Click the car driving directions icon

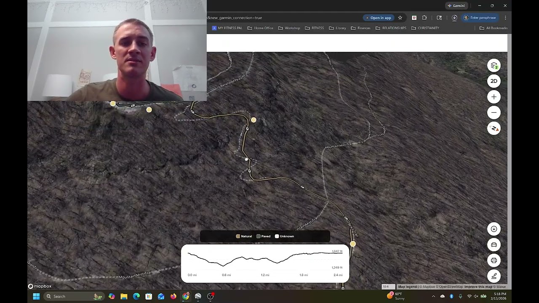click(494, 245)
